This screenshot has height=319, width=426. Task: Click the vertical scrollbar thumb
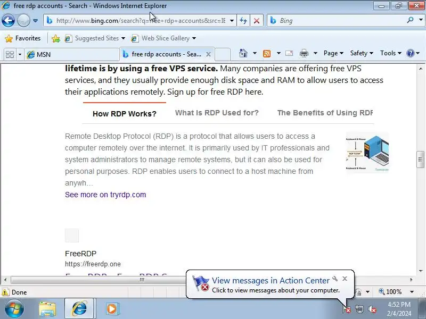point(420,159)
